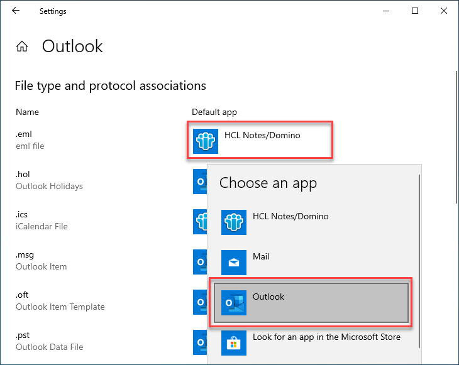The height and width of the screenshot is (365, 459).
Task: Click the .ics file type name
Action: click(x=21, y=214)
